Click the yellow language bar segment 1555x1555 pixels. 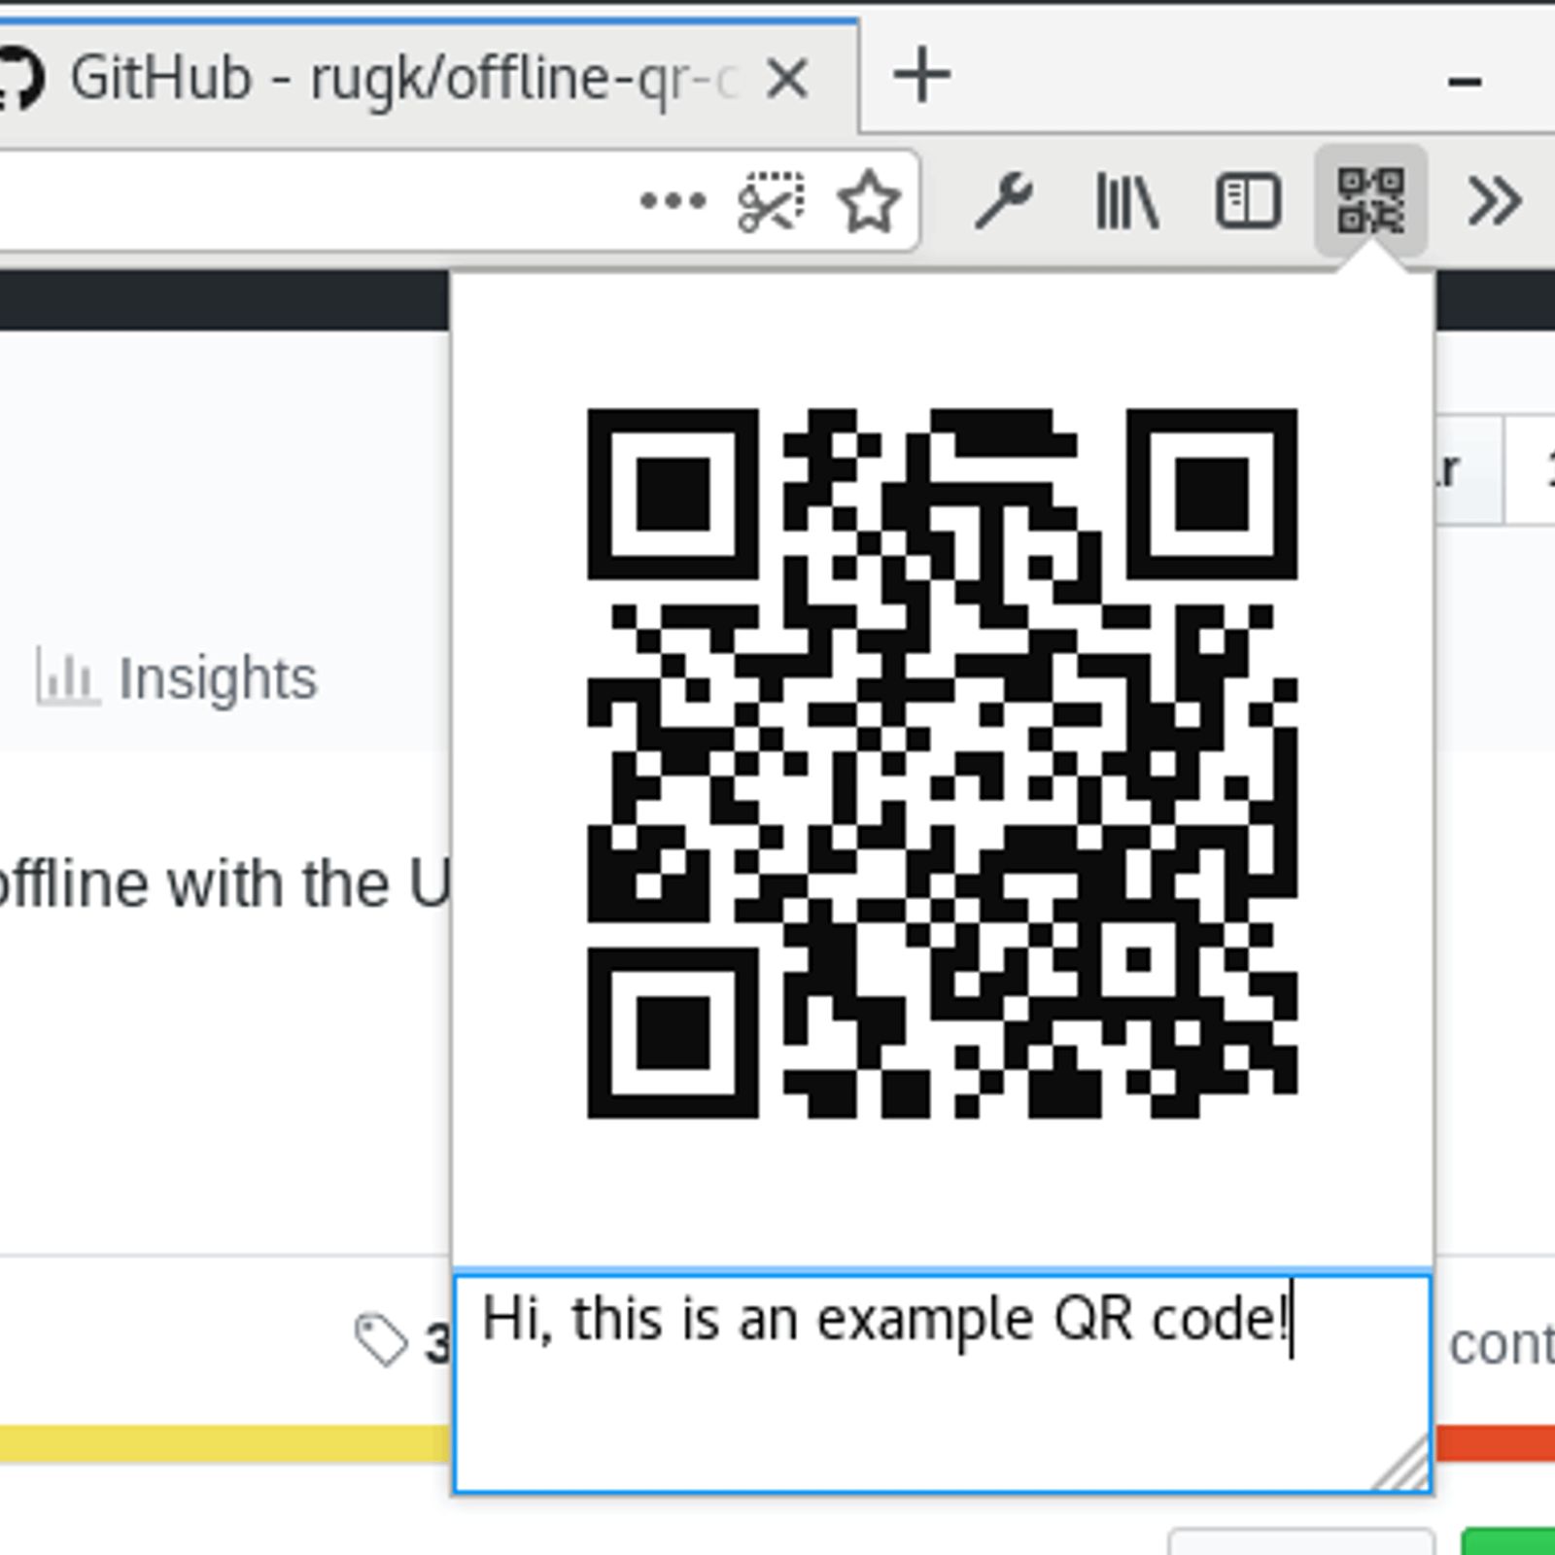tap(226, 1444)
